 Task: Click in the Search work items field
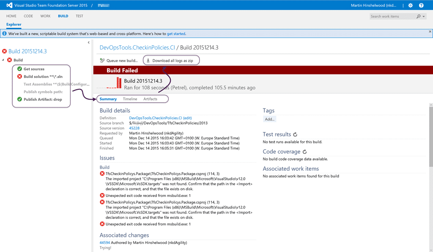(392, 17)
